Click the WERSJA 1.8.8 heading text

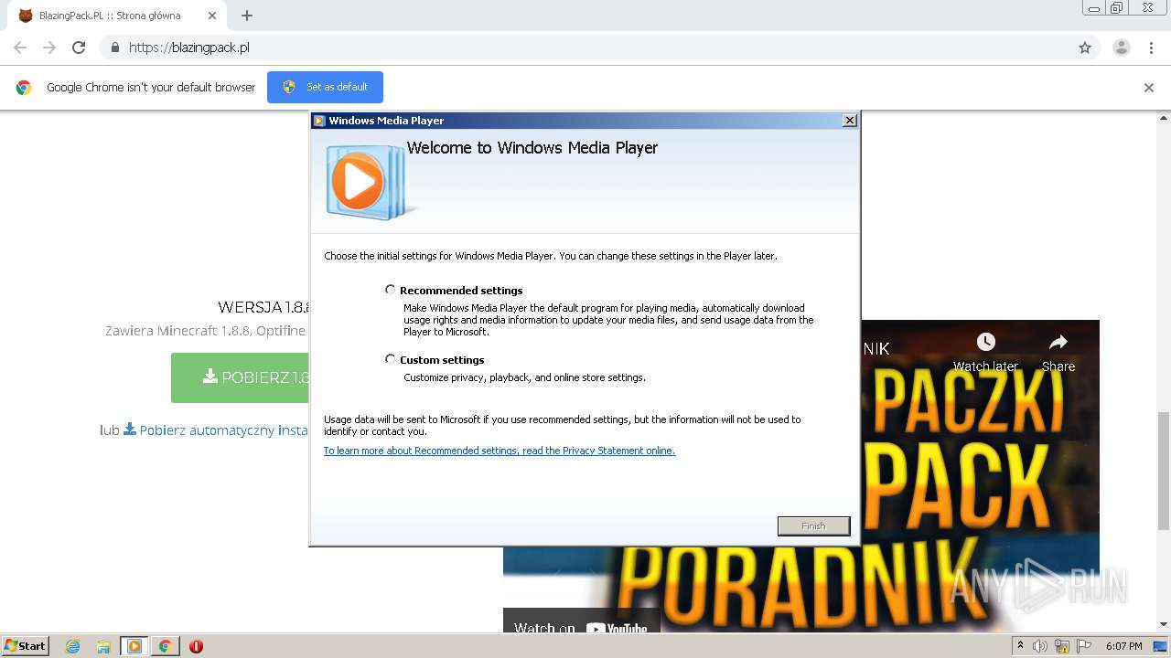click(x=264, y=307)
